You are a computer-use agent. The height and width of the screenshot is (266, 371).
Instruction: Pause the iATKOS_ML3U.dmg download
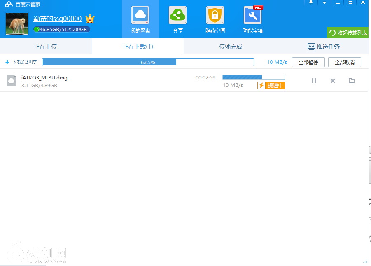[x=314, y=81]
